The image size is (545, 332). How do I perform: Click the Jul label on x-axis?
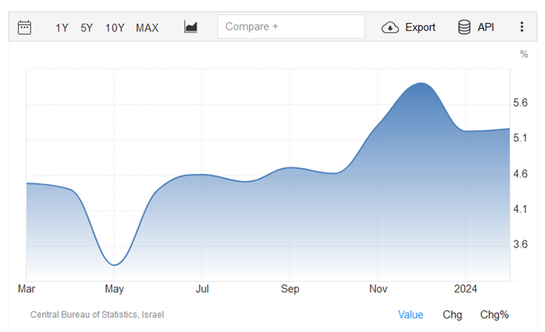tap(202, 289)
